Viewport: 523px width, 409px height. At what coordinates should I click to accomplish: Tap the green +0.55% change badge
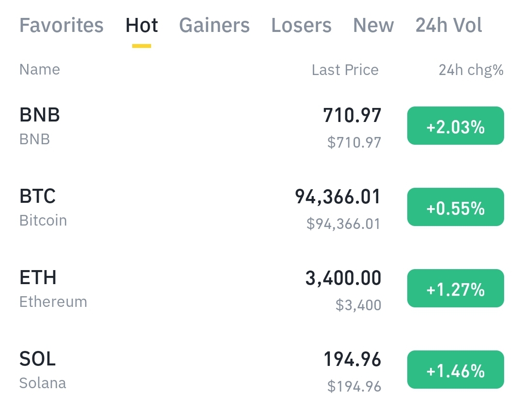455,207
